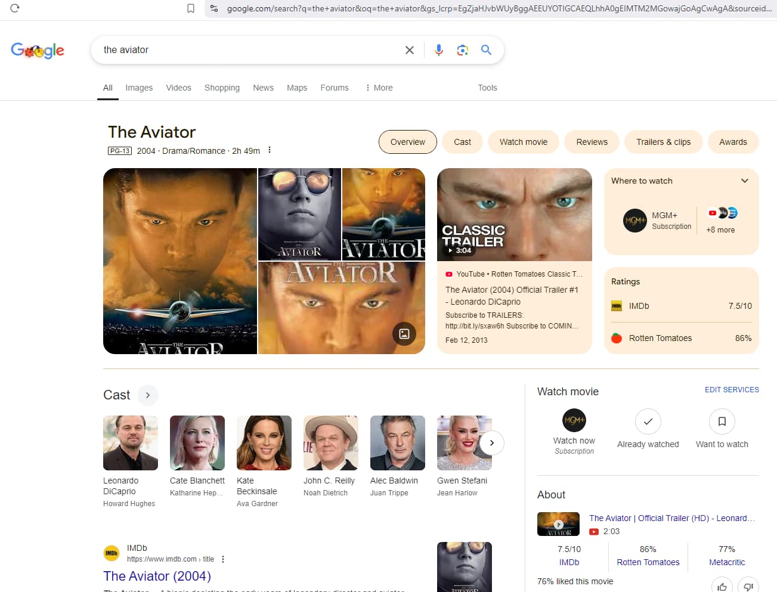Screen dimensions: 777x592
Task: Click the IMDb favicon in the search result
Action: tap(112, 553)
